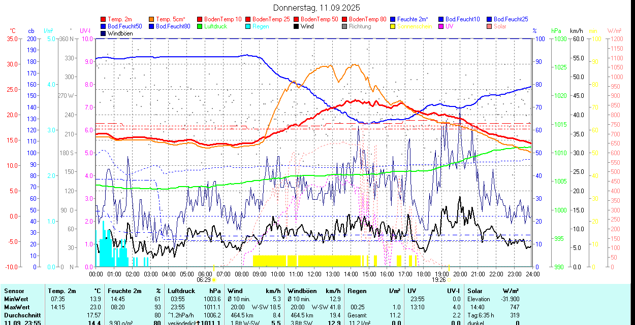Select the BodenTemp 80 legend label

coord(367,19)
